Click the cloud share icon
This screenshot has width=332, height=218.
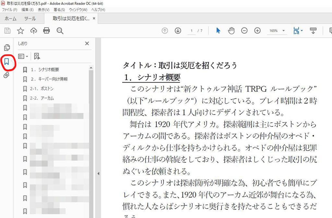click(x=33, y=30)
